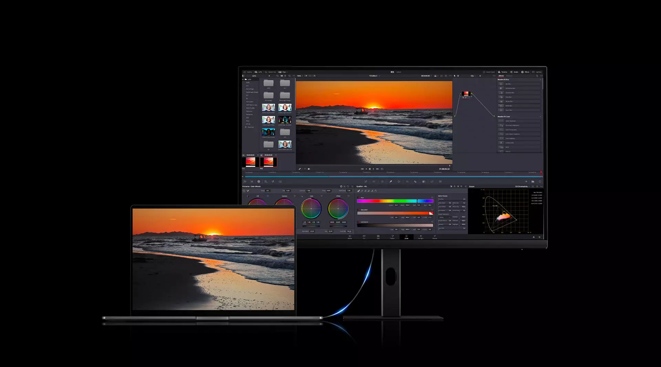Click the LUTs panel button
Screen dimensions: 661x367
pyautogui.click(x=259, y=72)
